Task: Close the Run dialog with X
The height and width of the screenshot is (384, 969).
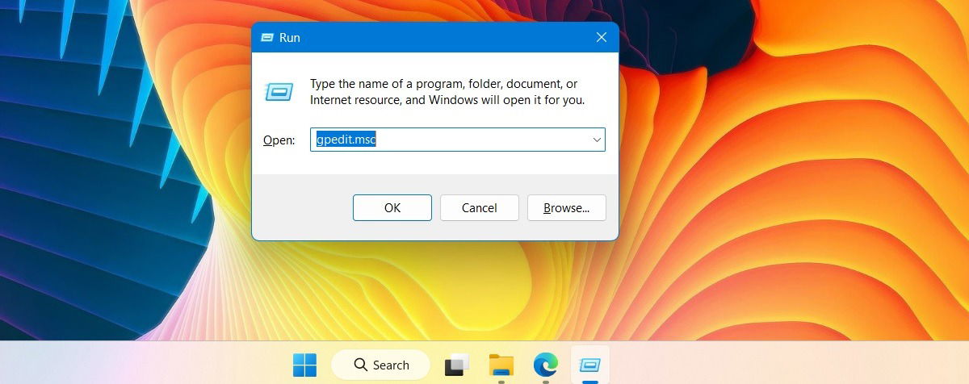Action: pos(602,38)
